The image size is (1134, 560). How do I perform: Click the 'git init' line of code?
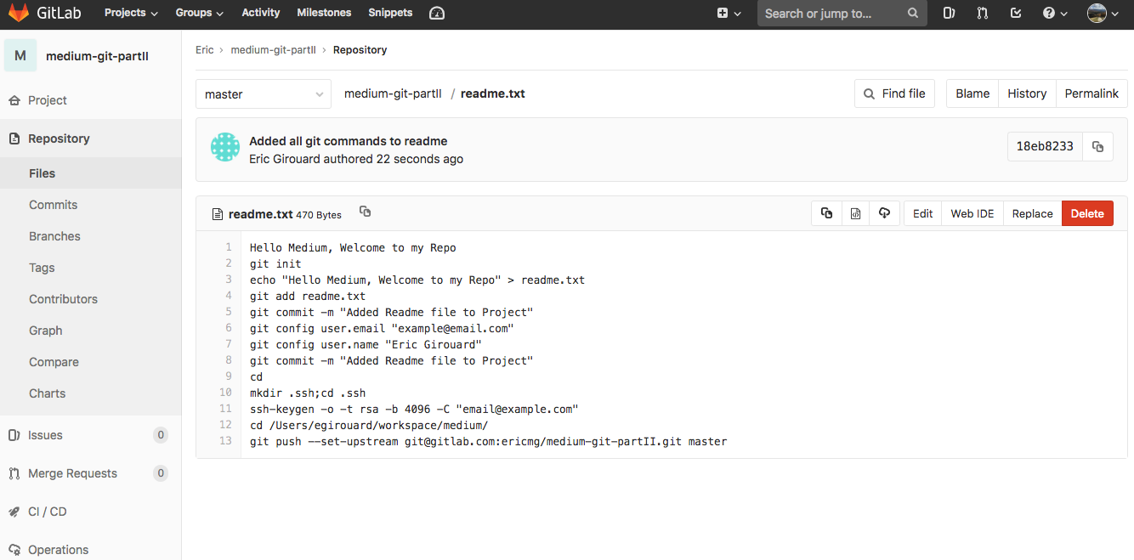[x=275, y=263]
